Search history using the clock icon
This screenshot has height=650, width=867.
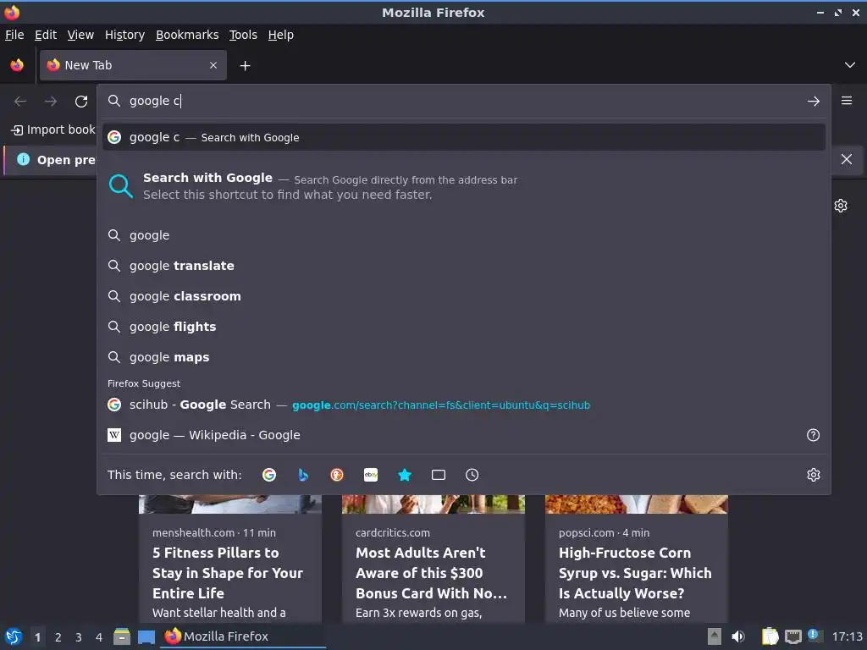click(x=472, y=475)
